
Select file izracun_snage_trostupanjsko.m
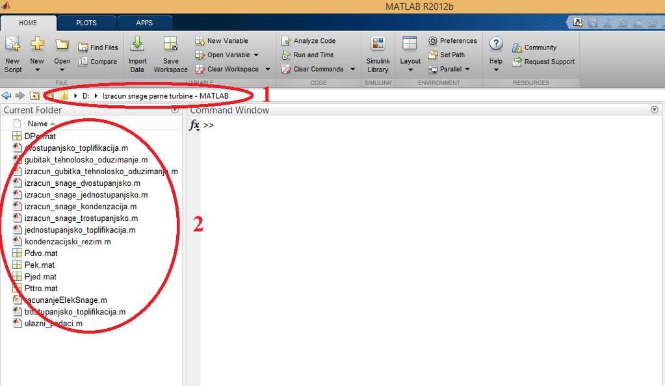point(81,218)
